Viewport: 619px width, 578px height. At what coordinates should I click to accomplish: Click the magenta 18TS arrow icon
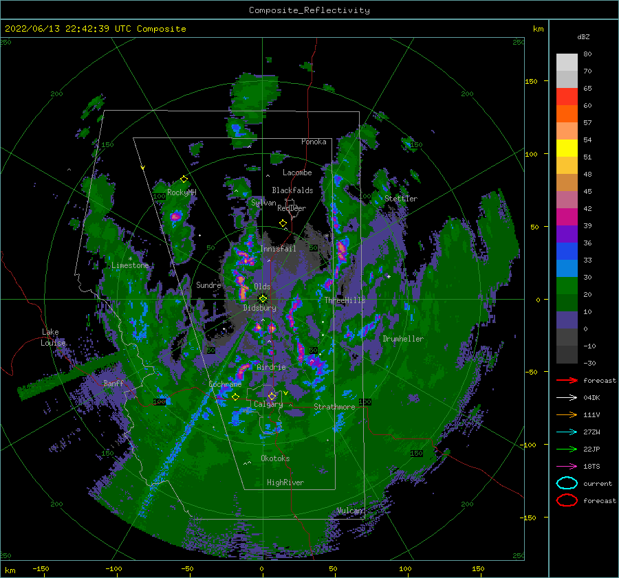pyautogui.click(x=567, y=467)
